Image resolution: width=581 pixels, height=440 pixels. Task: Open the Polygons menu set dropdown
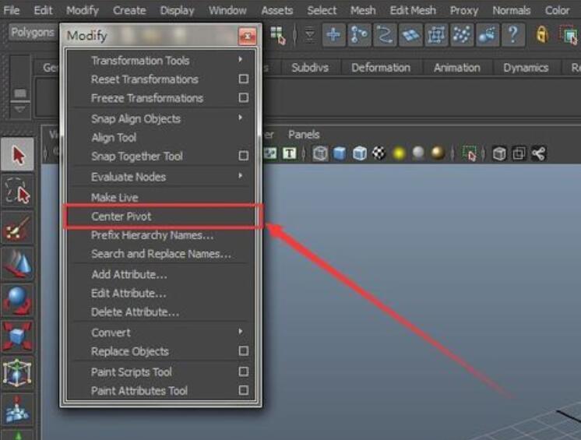pos(31,33)
